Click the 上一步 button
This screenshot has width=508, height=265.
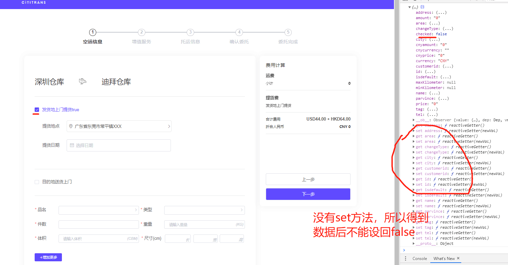[x=308, y=179]
